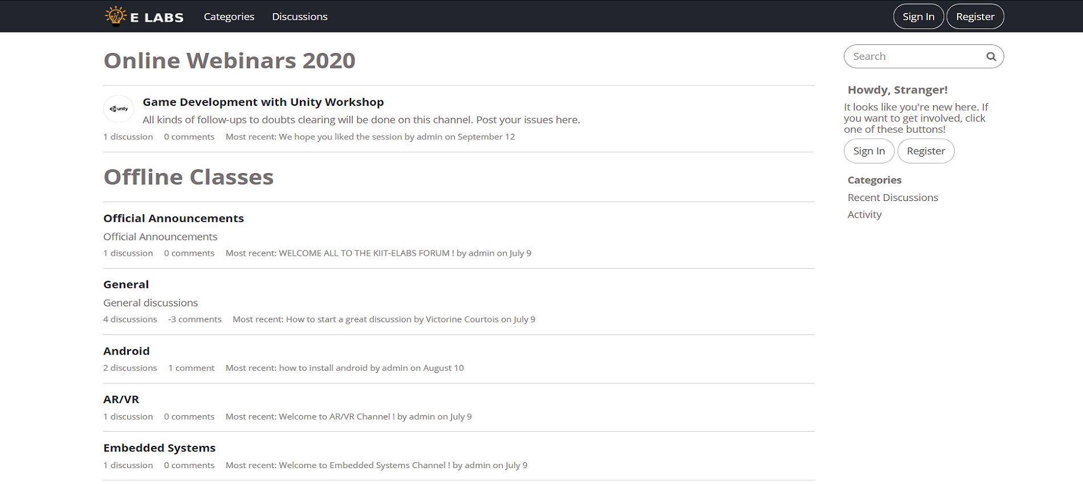This screenshot has height=484, width=1083.
Task: Click Sign In in the top header
Action: coord(918,17)
